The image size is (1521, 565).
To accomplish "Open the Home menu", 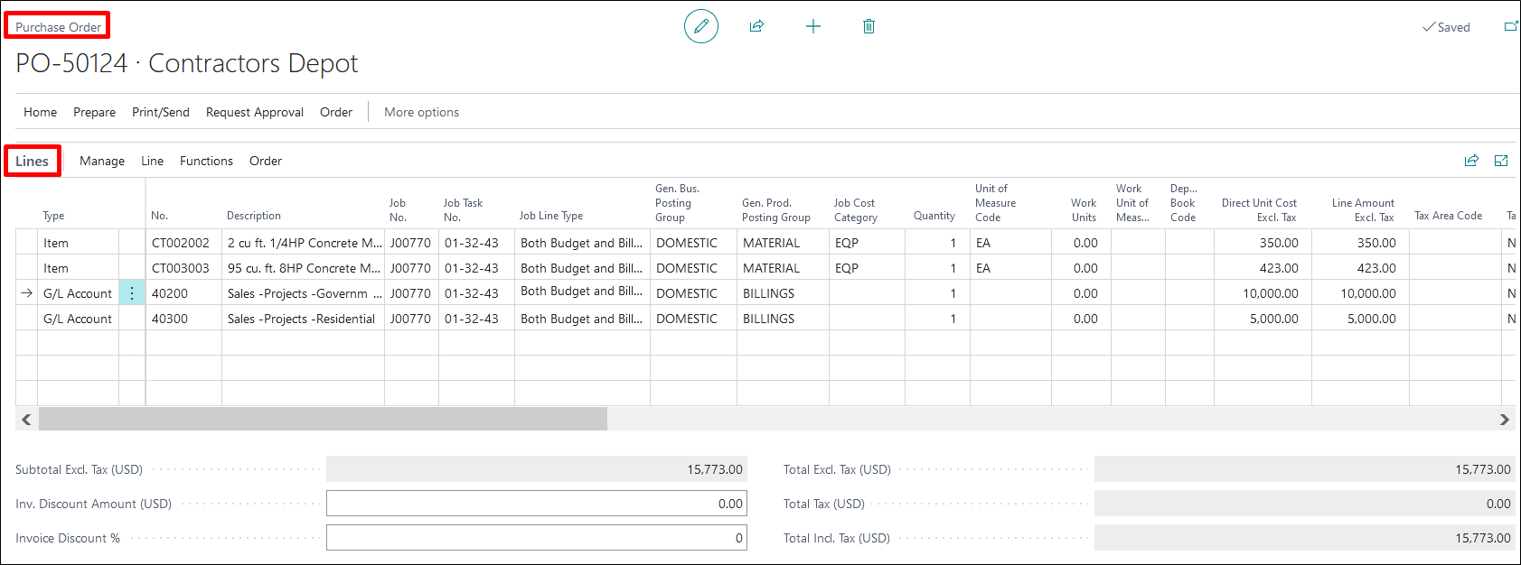I will (40, 112).
